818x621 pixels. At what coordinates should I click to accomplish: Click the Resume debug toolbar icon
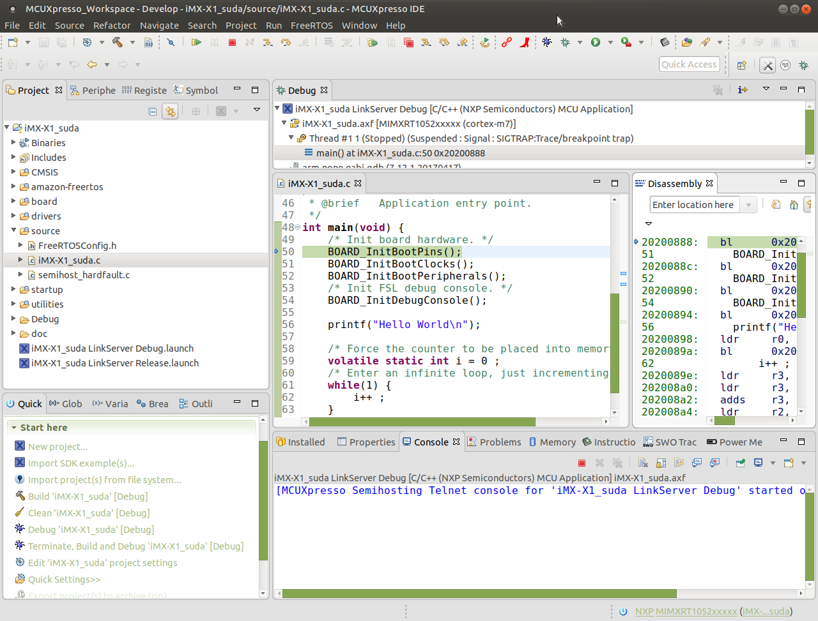[x=196, y=42]
